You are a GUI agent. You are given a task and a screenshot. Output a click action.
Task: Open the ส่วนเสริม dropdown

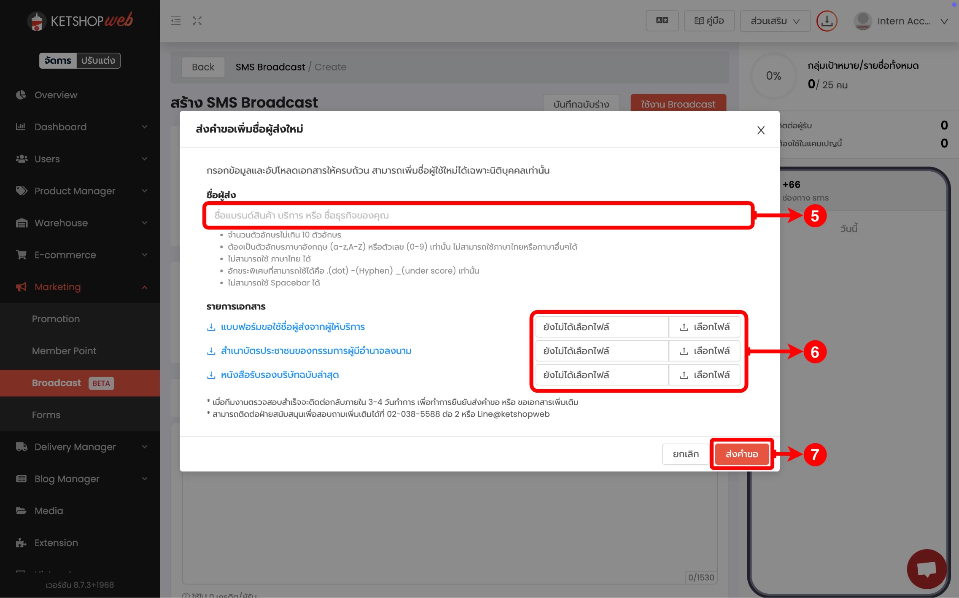pyautogui.click(x=775, y=21)
